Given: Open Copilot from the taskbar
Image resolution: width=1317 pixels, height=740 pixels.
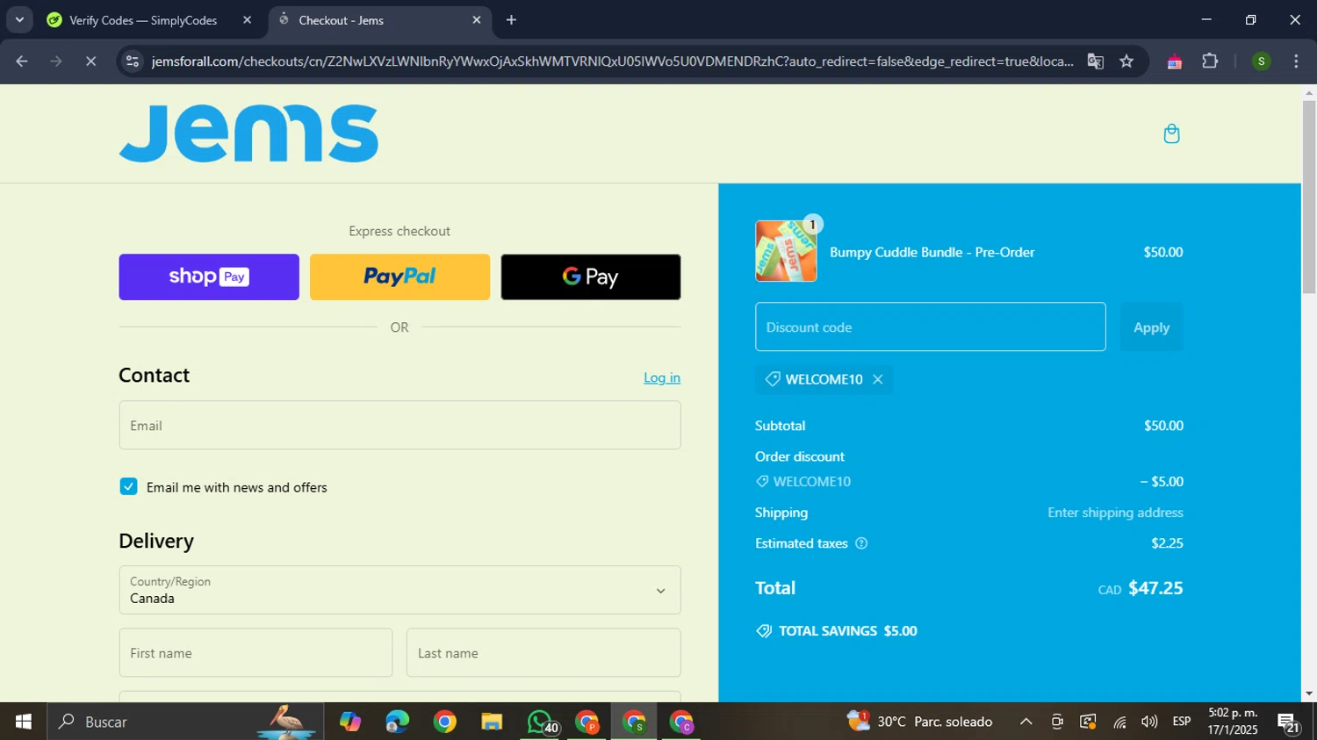Looking at the screenshot, I should pyautogui.click(x=350, y=722).
